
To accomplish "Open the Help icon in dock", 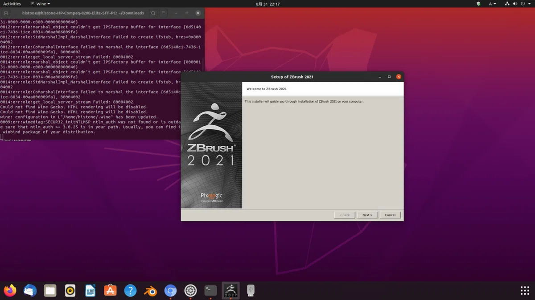I will (130, 291).
